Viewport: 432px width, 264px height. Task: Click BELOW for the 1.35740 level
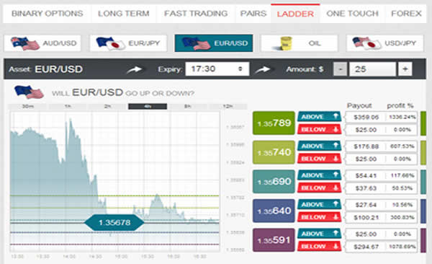pyautogui.click(x=319, y=159)
